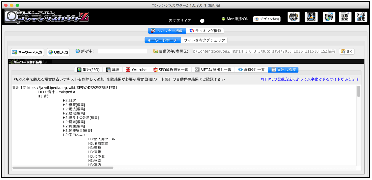
Task: Click the H2:概要[編集] line
Action: point(74,105)
